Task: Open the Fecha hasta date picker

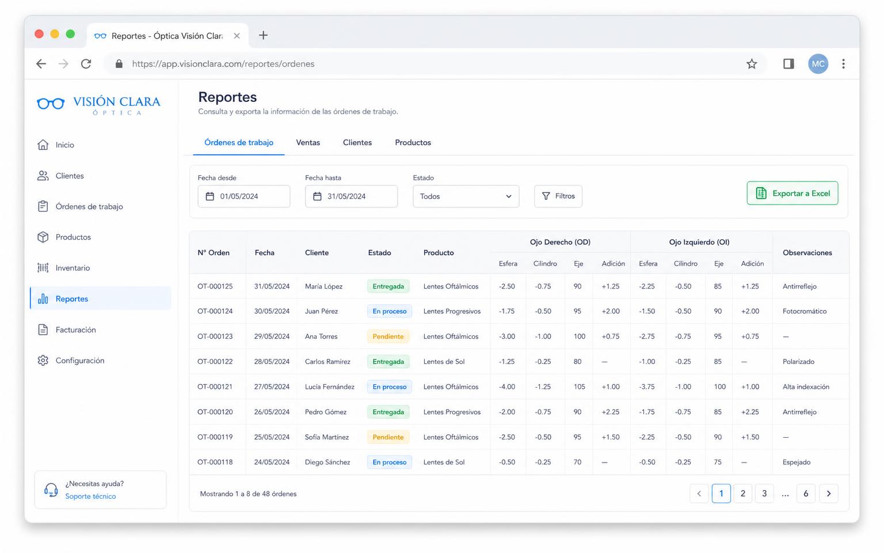Action: (x=351, y=196)
